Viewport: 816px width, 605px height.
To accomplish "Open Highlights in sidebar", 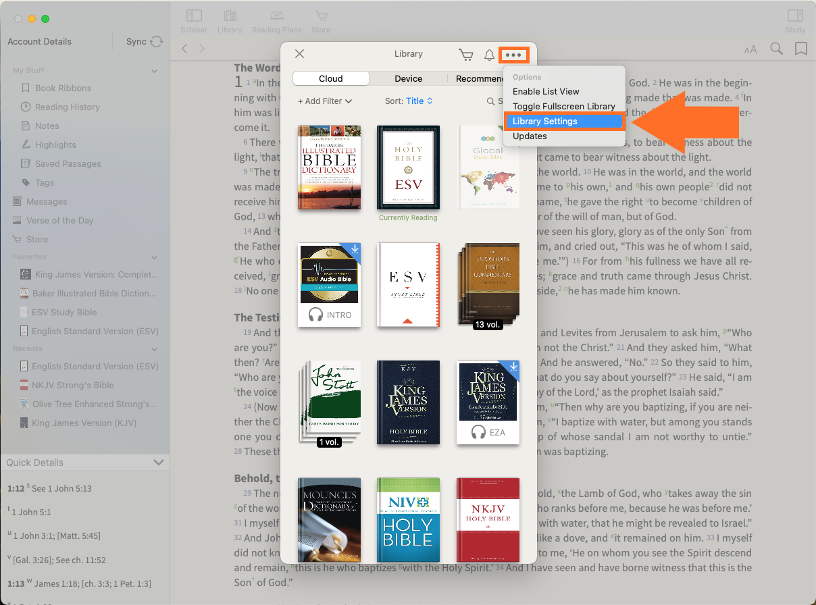I will pyautogui.click(x=55, y=144).
